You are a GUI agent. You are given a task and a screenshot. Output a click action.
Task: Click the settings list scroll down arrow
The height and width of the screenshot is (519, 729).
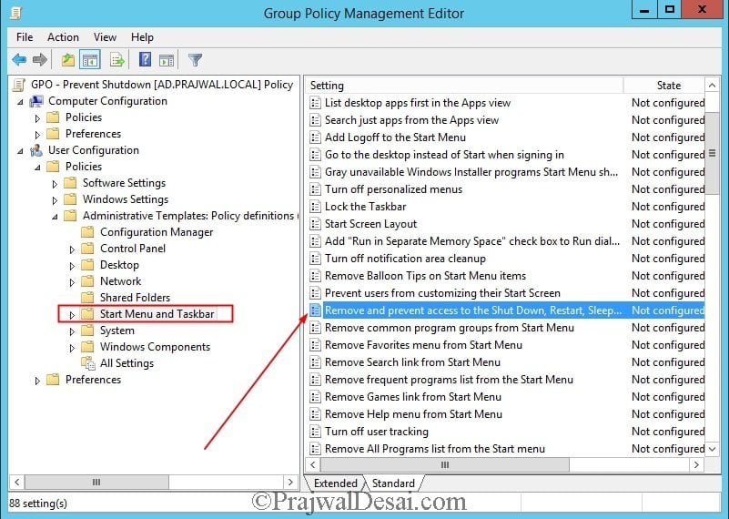pyautogui.click(x=713, y=449)
